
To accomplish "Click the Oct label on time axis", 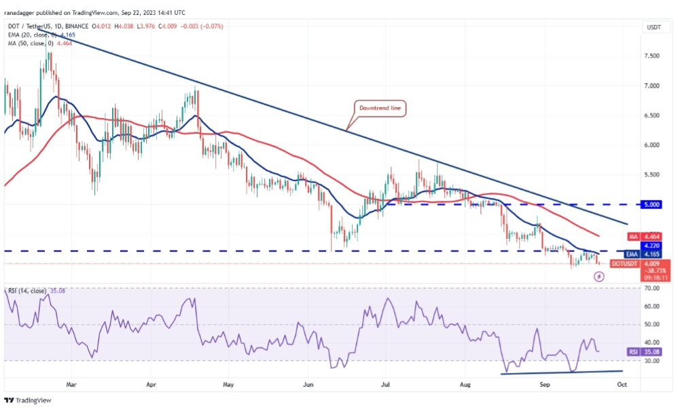I will click(x=620, y=384).
